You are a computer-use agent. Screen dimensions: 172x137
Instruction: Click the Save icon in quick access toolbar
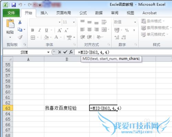point(14,5)
